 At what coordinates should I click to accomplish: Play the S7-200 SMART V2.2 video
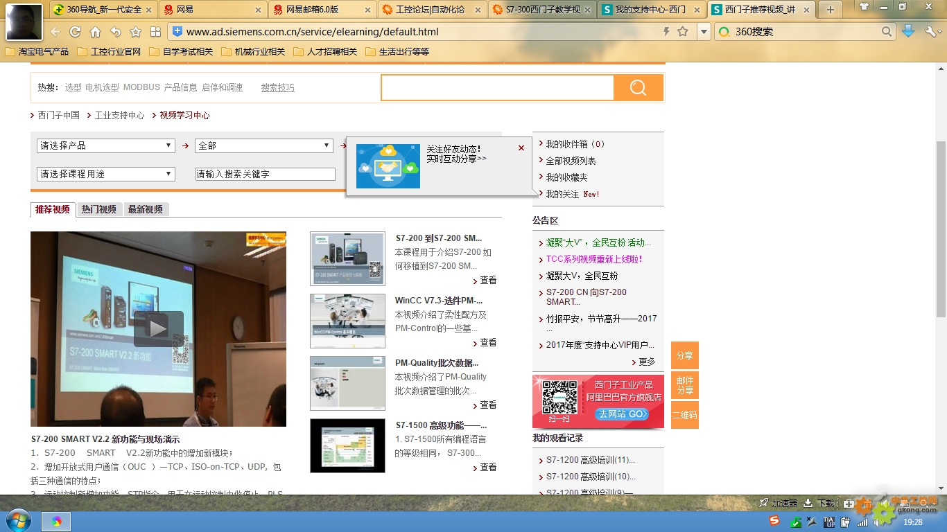(158, 328)
